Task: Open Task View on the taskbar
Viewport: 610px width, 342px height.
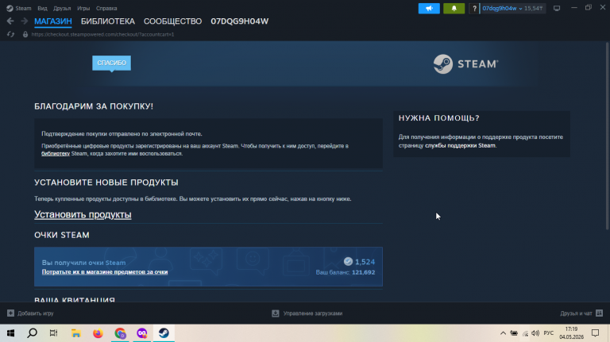Action: coord(54,333)
